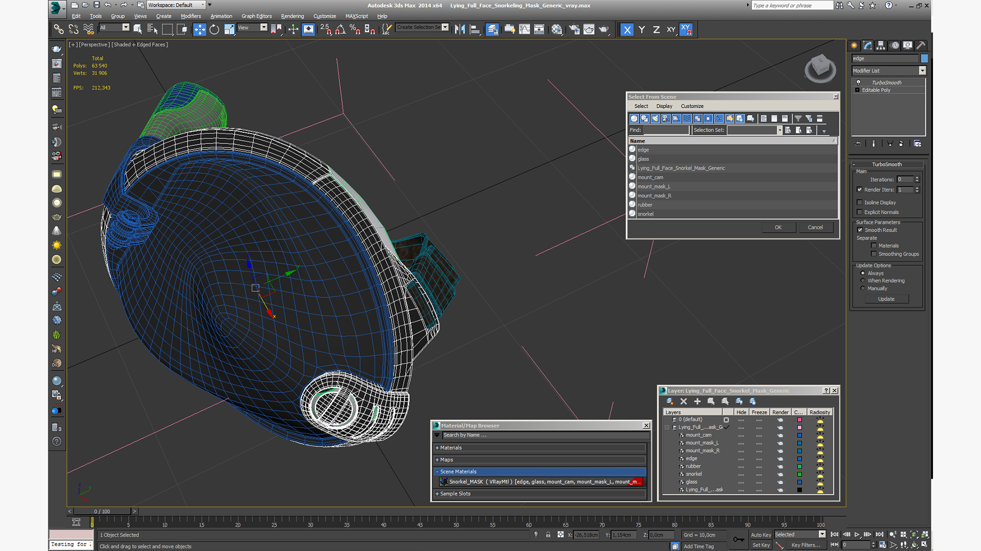
Task: Click the TurboSmooth Update button
Action: [886, 299]
